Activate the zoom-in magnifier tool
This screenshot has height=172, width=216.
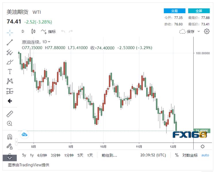(x=10, y=124)
